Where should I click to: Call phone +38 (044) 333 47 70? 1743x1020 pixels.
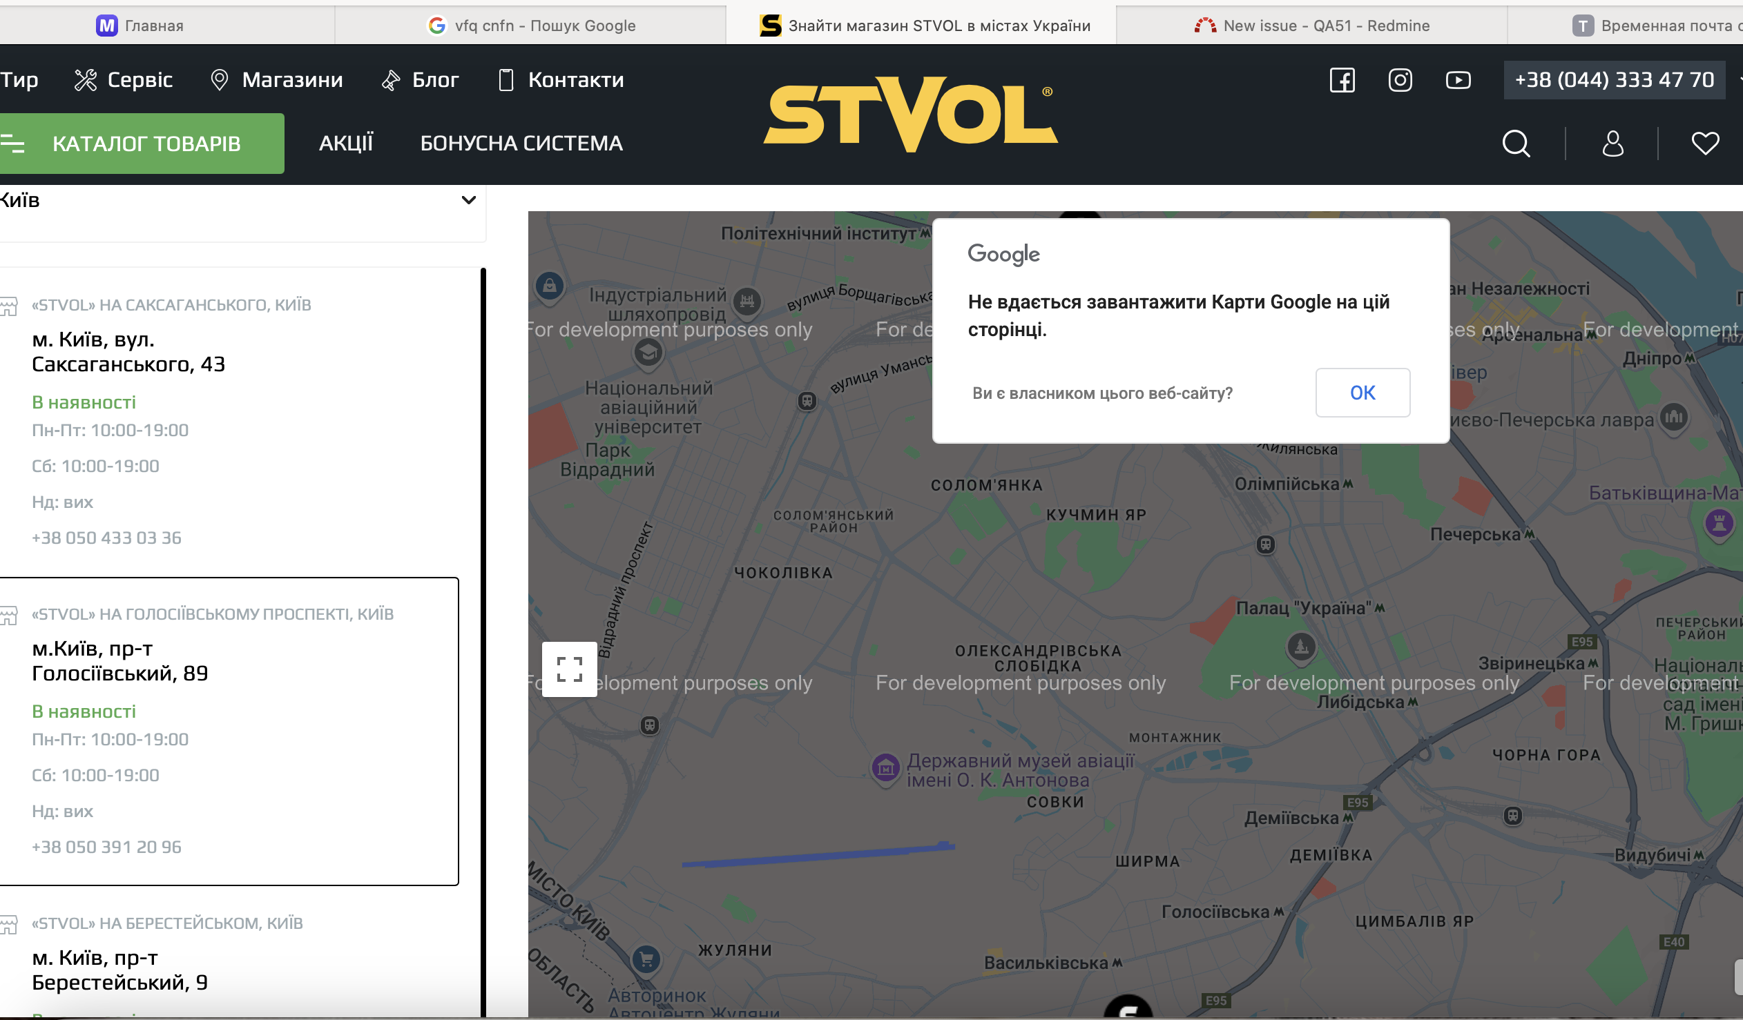coord(1614,80)
